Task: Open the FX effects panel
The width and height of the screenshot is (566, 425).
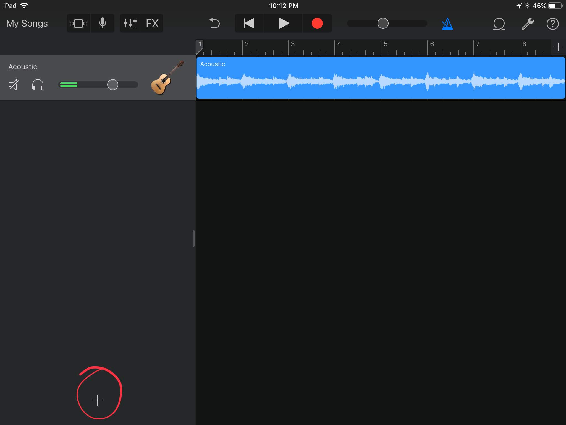Action: point(152,24)
